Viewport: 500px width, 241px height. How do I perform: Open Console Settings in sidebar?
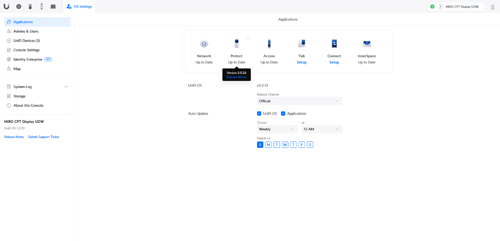coord(26,50)
